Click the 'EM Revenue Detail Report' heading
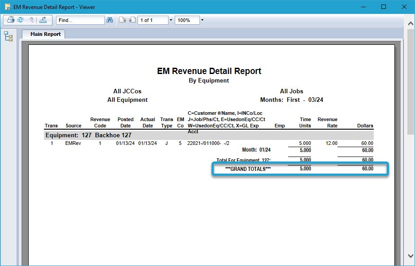The width and height of the screenshot is (415, 266). pos(209,71)
